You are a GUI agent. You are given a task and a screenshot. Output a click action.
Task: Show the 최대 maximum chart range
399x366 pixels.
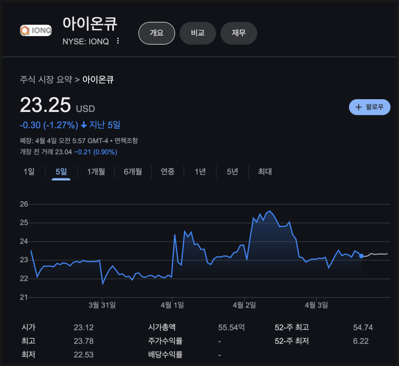[x=265, y=171]
